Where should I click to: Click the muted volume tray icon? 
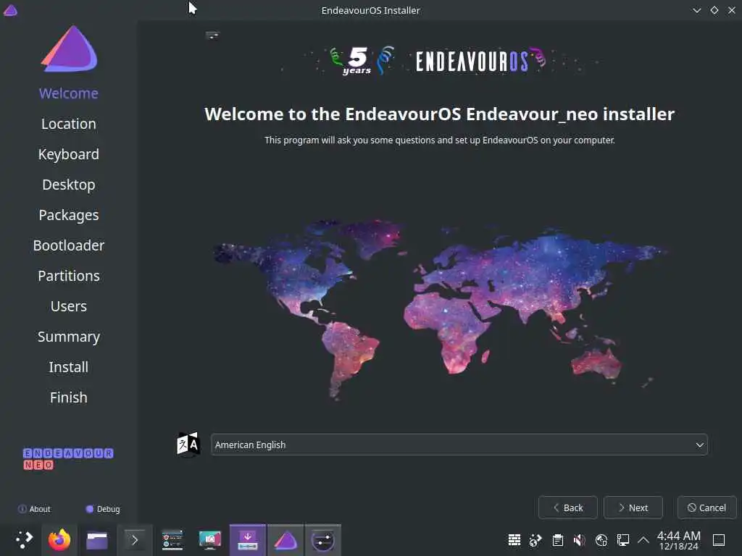coord(579,540)
